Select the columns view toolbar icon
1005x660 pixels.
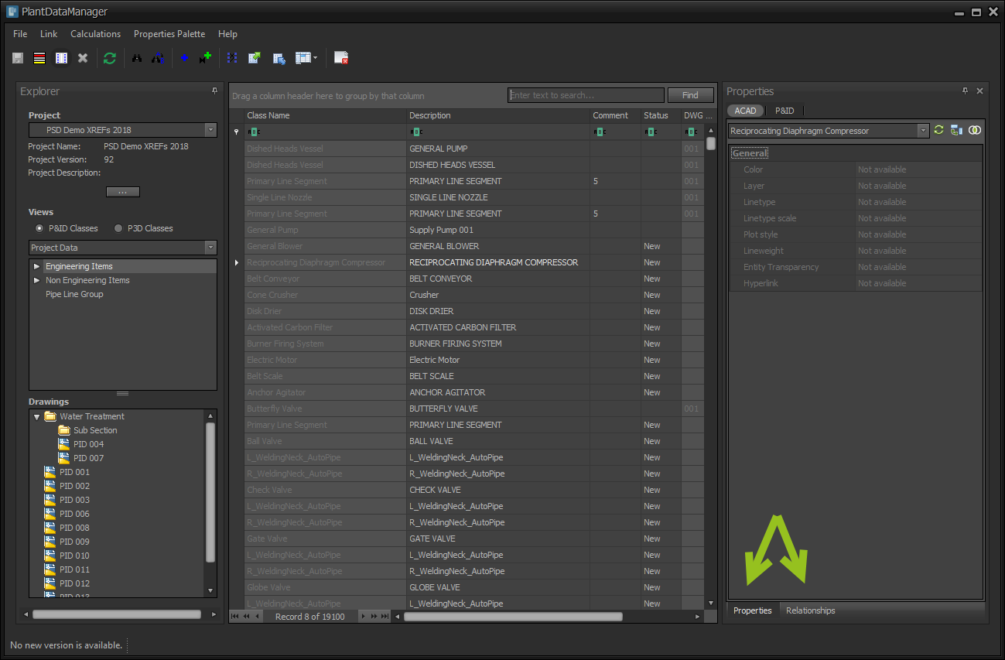coord(61,58)
